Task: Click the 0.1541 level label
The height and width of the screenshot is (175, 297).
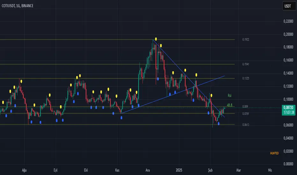Action: [x=246, y=64]
